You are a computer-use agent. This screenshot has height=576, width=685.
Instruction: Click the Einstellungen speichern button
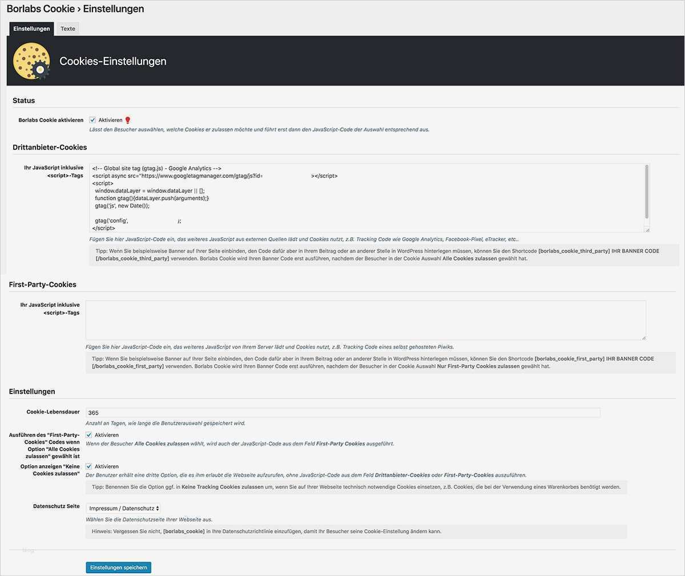119,567
